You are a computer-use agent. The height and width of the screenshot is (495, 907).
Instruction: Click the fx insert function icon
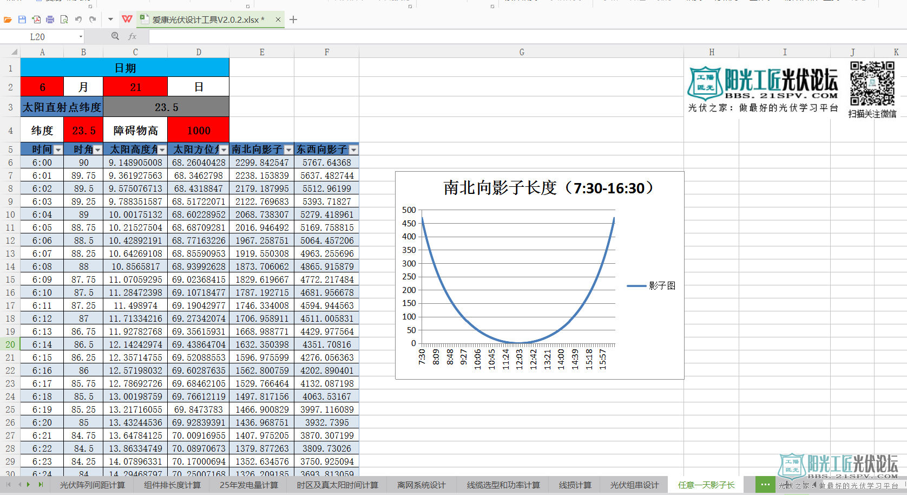coord(132,36)
